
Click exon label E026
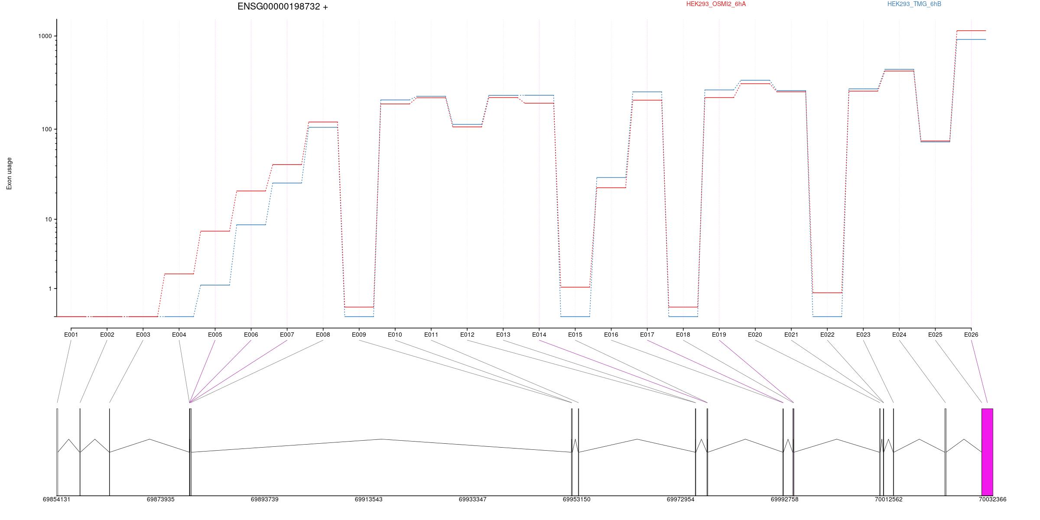971,335
